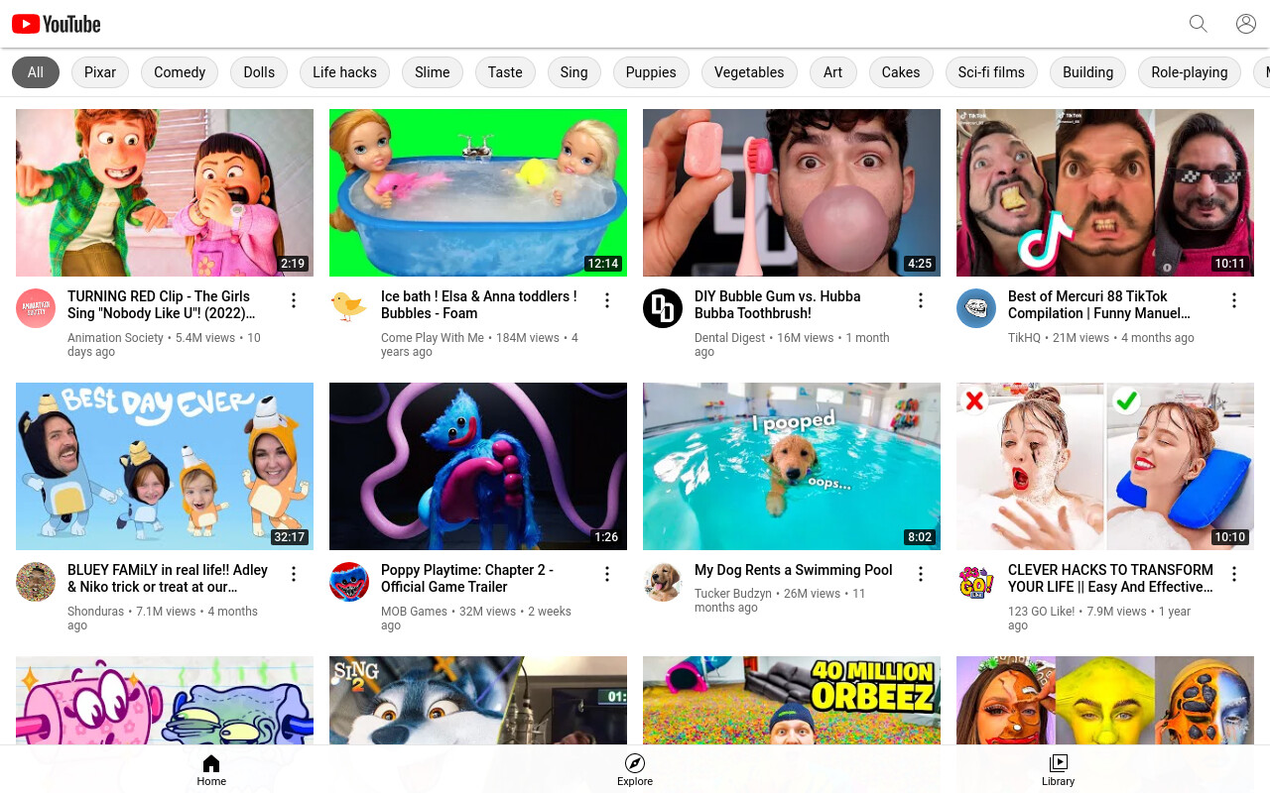
Task: Open 123 GO Like! channel avatar
Action: [x=976, y=582]
